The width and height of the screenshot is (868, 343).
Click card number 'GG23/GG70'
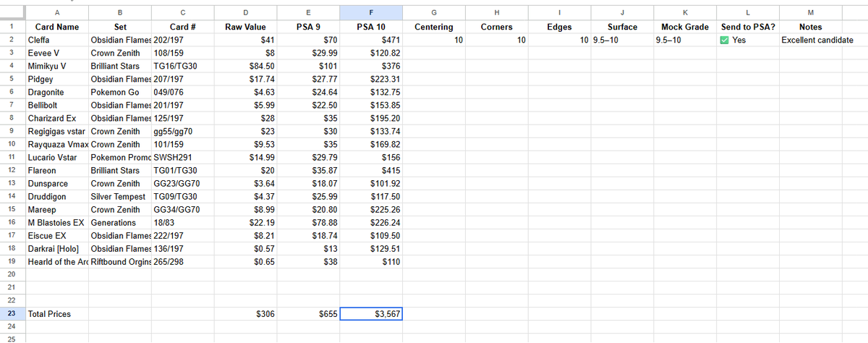182,184
